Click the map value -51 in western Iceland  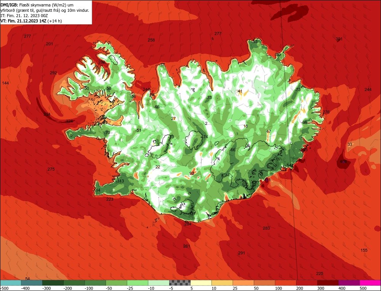point(138,130)
